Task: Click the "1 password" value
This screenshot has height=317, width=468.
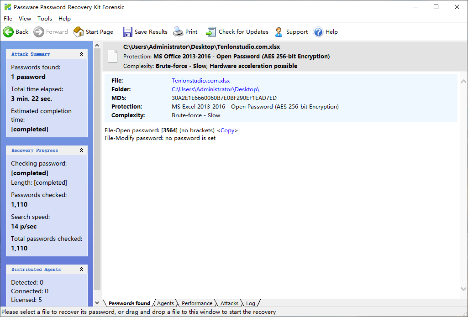Action: (28, 77)
